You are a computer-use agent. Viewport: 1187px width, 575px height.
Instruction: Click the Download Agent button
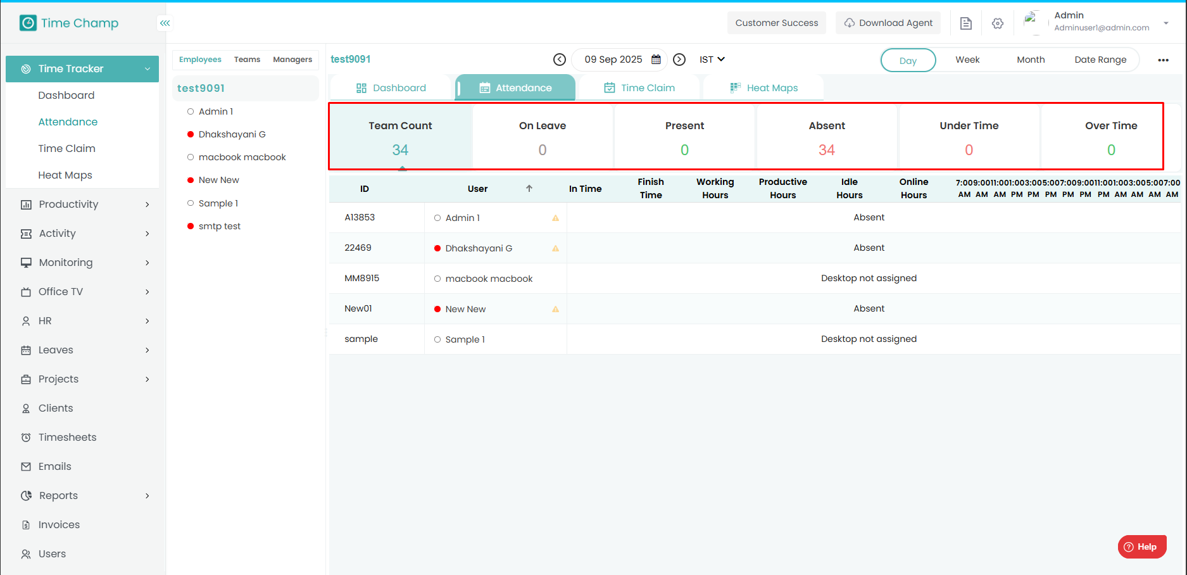point(888,23)
